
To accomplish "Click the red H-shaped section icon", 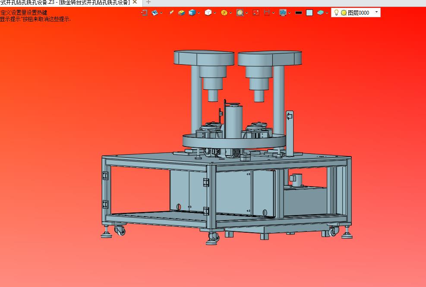I will [267, 13].
